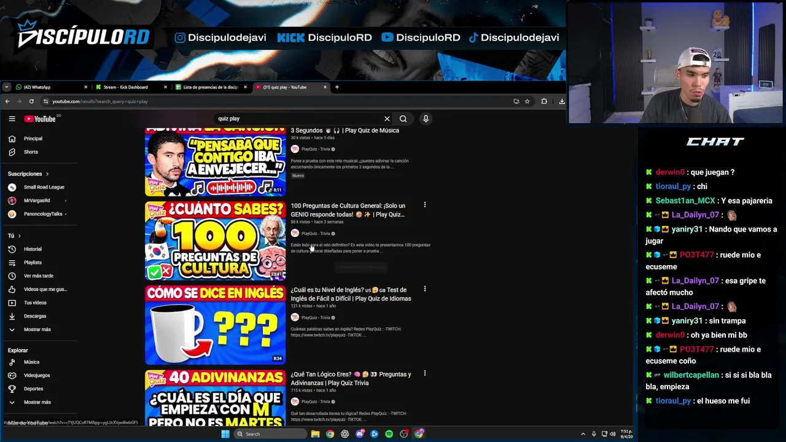This screenshot has width=786, height=442.
Task: Click the 'Nuevo' badge on first video
Action: (x=298, y=176)
